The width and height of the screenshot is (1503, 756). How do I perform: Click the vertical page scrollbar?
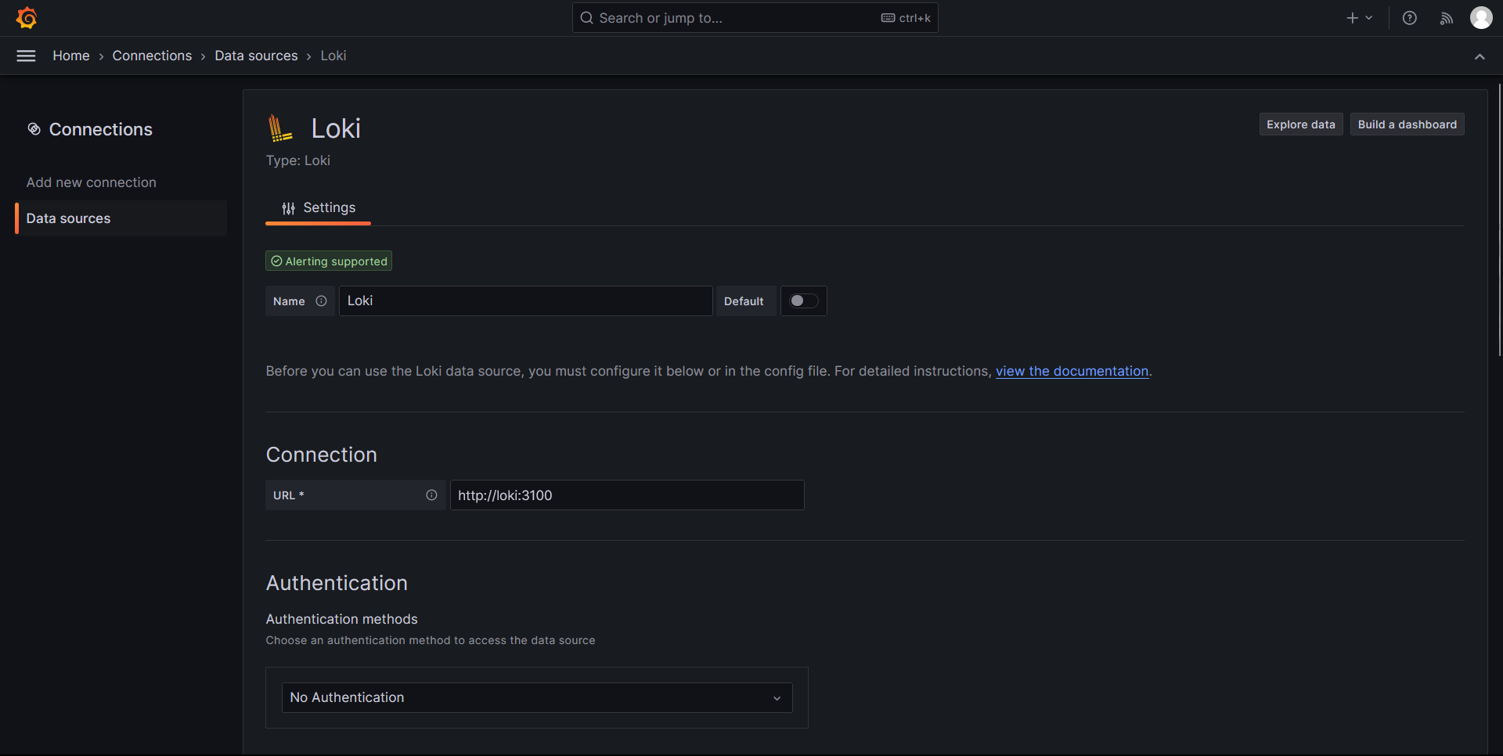1499,219
